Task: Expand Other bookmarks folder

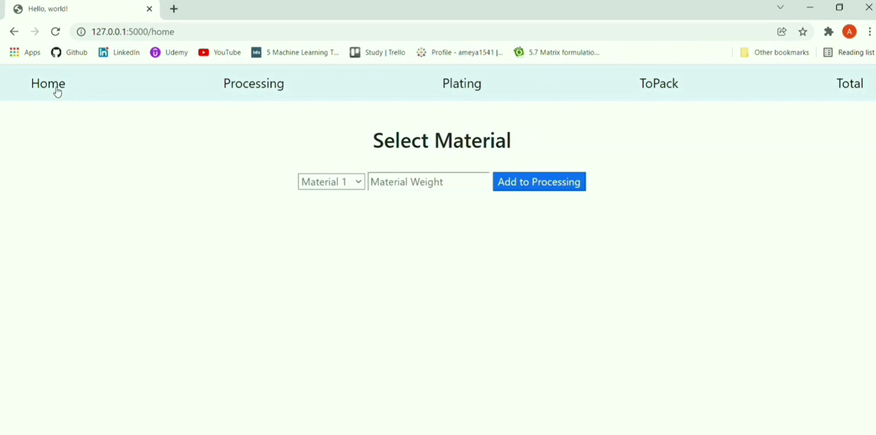Action: click(x=774, y=52)
